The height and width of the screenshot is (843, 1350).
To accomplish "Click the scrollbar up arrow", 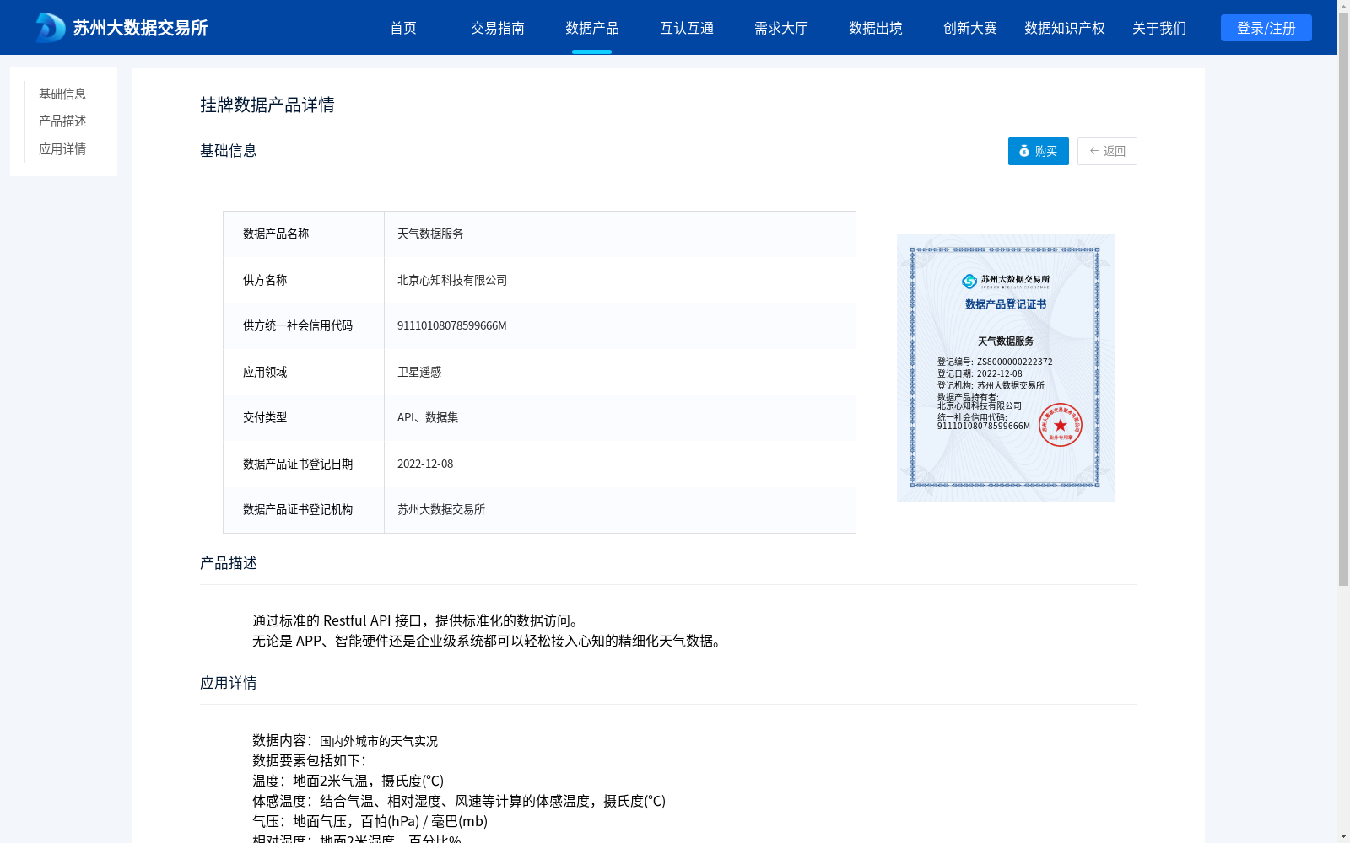I will (1343, 5).
